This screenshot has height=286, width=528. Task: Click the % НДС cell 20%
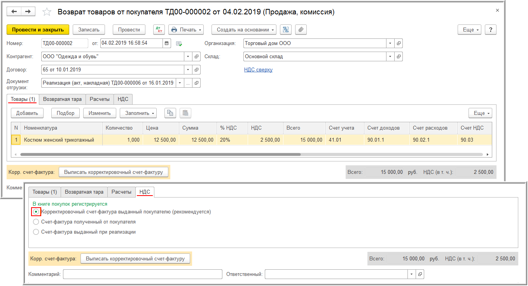(232, 140)
